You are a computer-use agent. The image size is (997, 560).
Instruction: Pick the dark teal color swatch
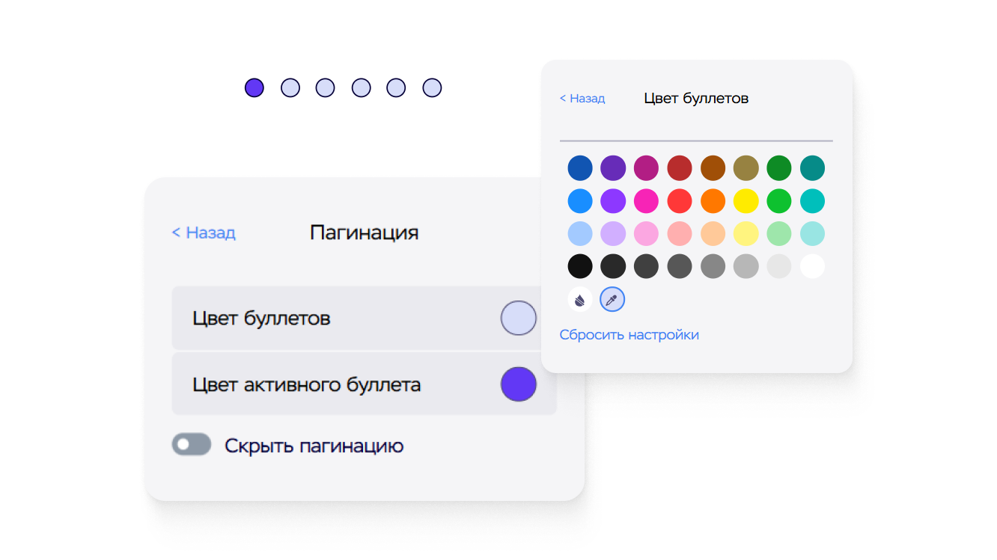[813, 168]
